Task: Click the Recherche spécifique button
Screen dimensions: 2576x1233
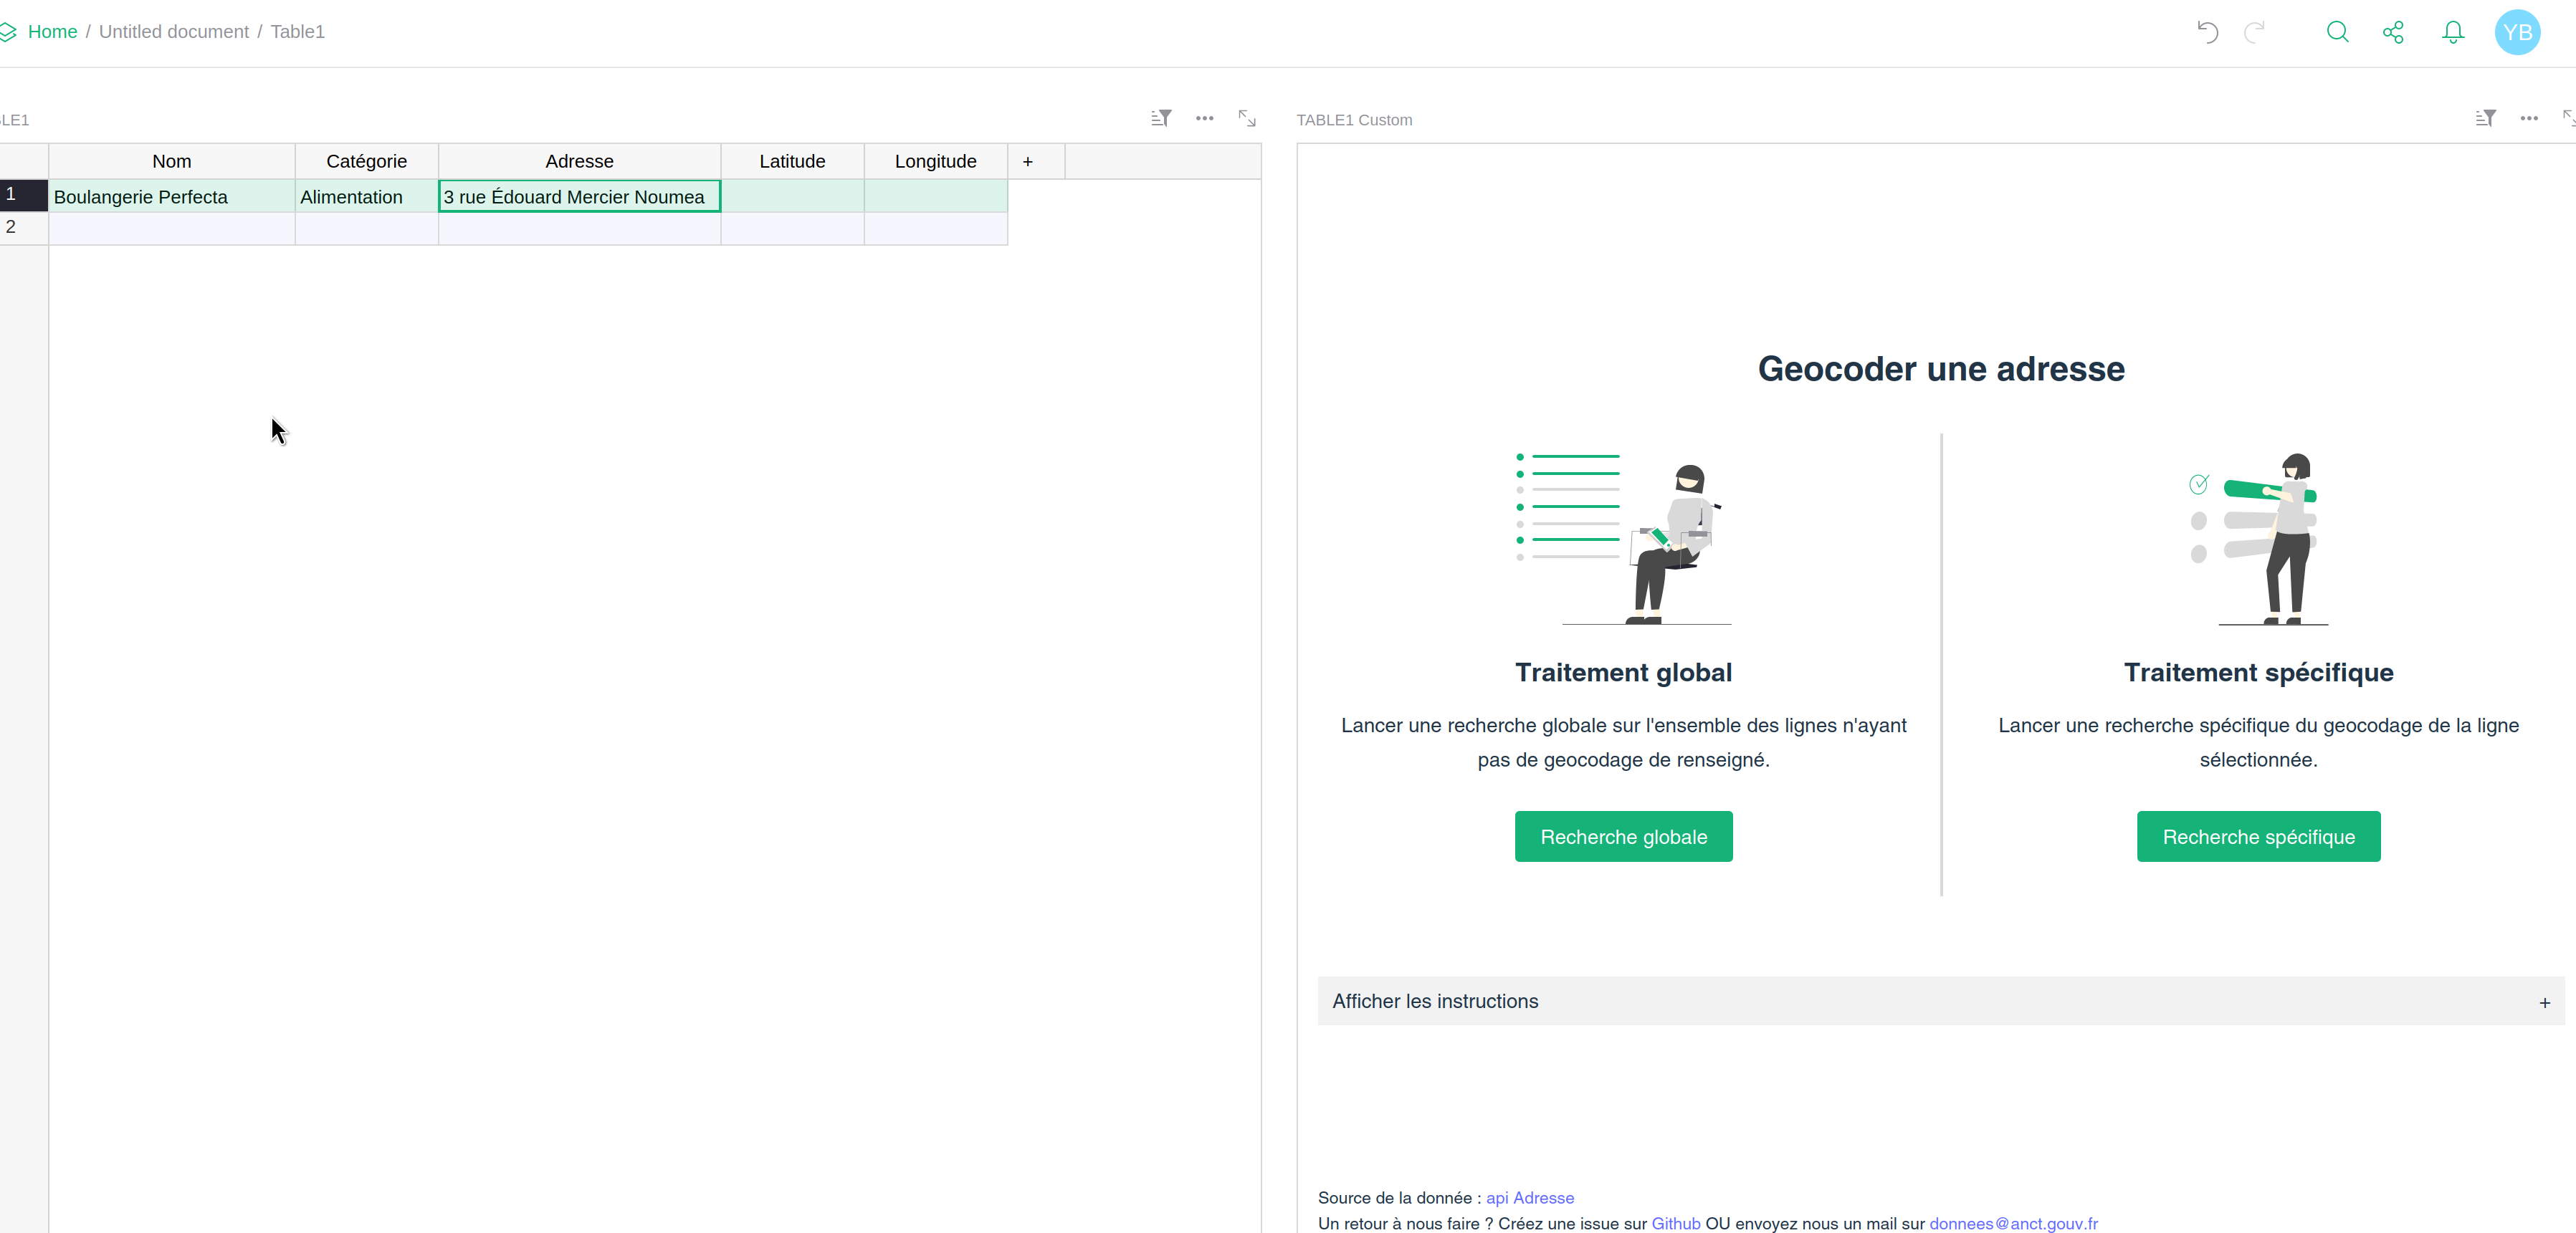Action: (x=2258, y=836)
